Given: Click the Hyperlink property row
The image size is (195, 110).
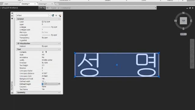Looking at the screenshot, I should [x=38, y=40].
